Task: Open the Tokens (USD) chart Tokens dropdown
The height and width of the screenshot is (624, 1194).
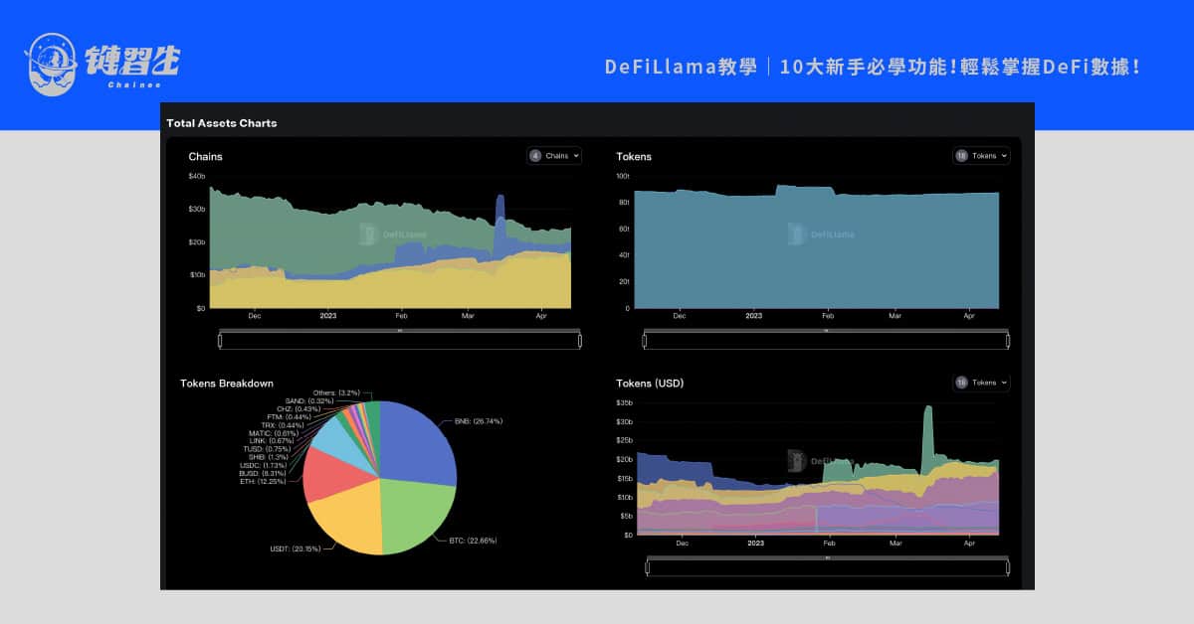Action: click(x=981, y=383)
